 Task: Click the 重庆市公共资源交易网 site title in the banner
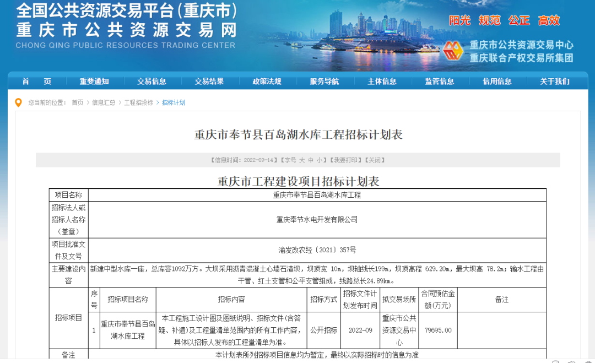click(127, 30)
